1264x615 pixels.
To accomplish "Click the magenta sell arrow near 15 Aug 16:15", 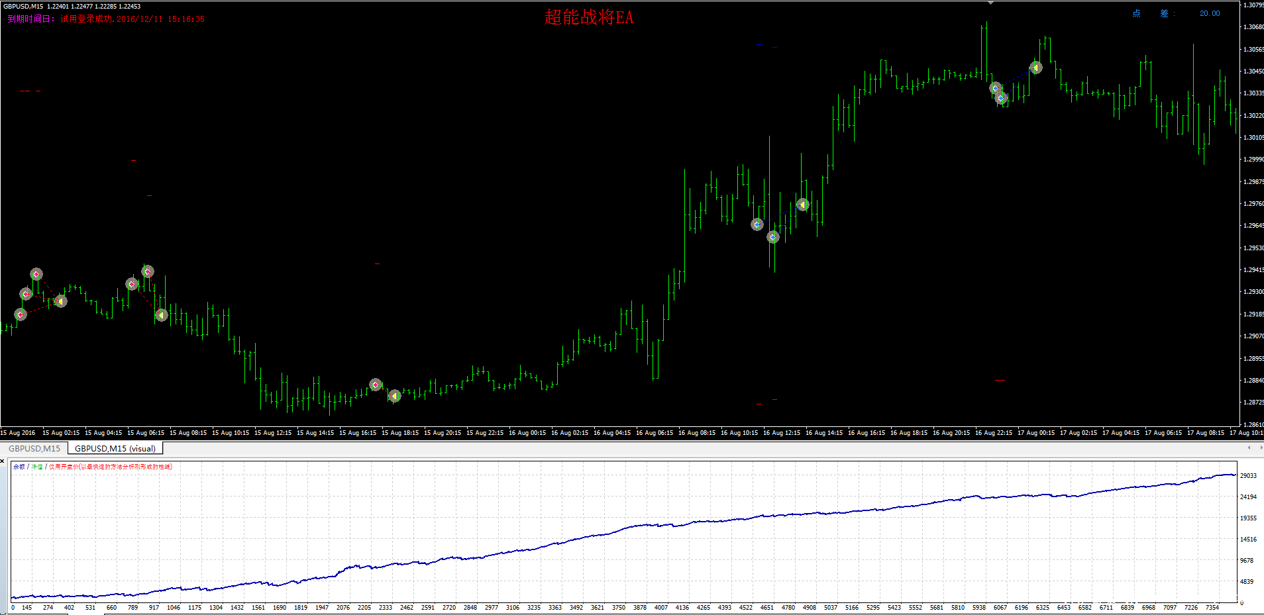I will (x=376, y=385).
